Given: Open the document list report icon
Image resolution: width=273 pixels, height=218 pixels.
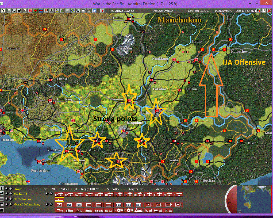Looking at the screenshot, I should (9, 11).
